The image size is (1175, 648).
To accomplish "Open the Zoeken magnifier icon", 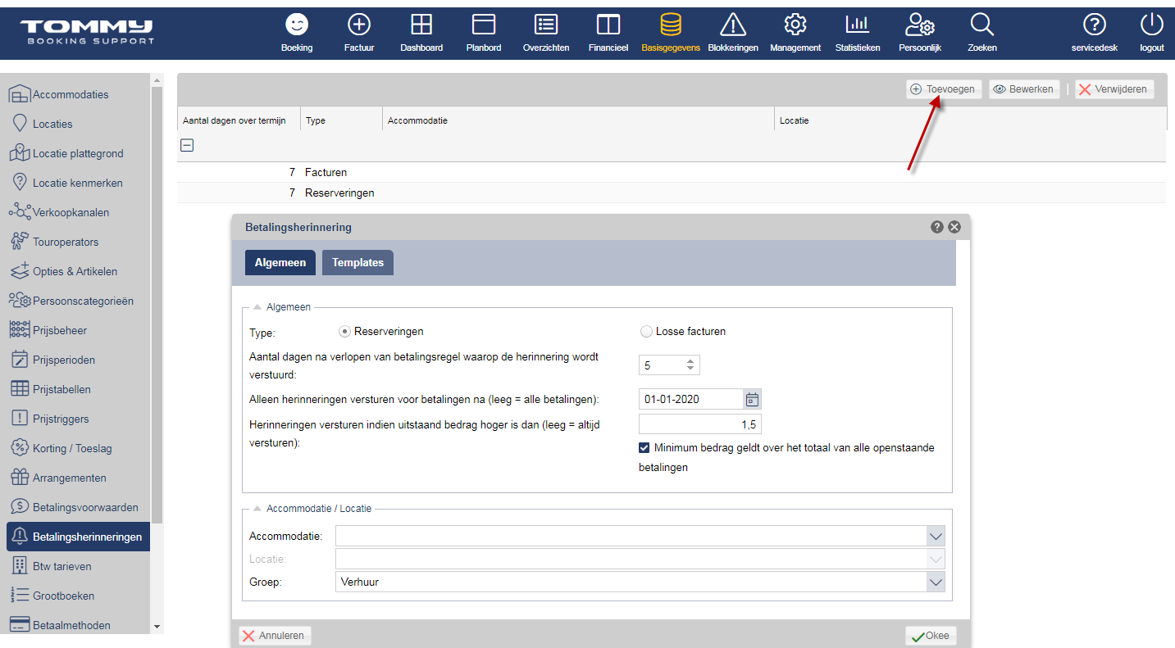I will [x=982, y=25].
